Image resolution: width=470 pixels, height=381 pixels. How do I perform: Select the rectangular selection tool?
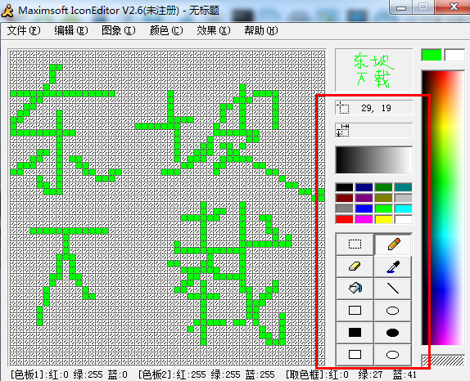coord(355,244)
